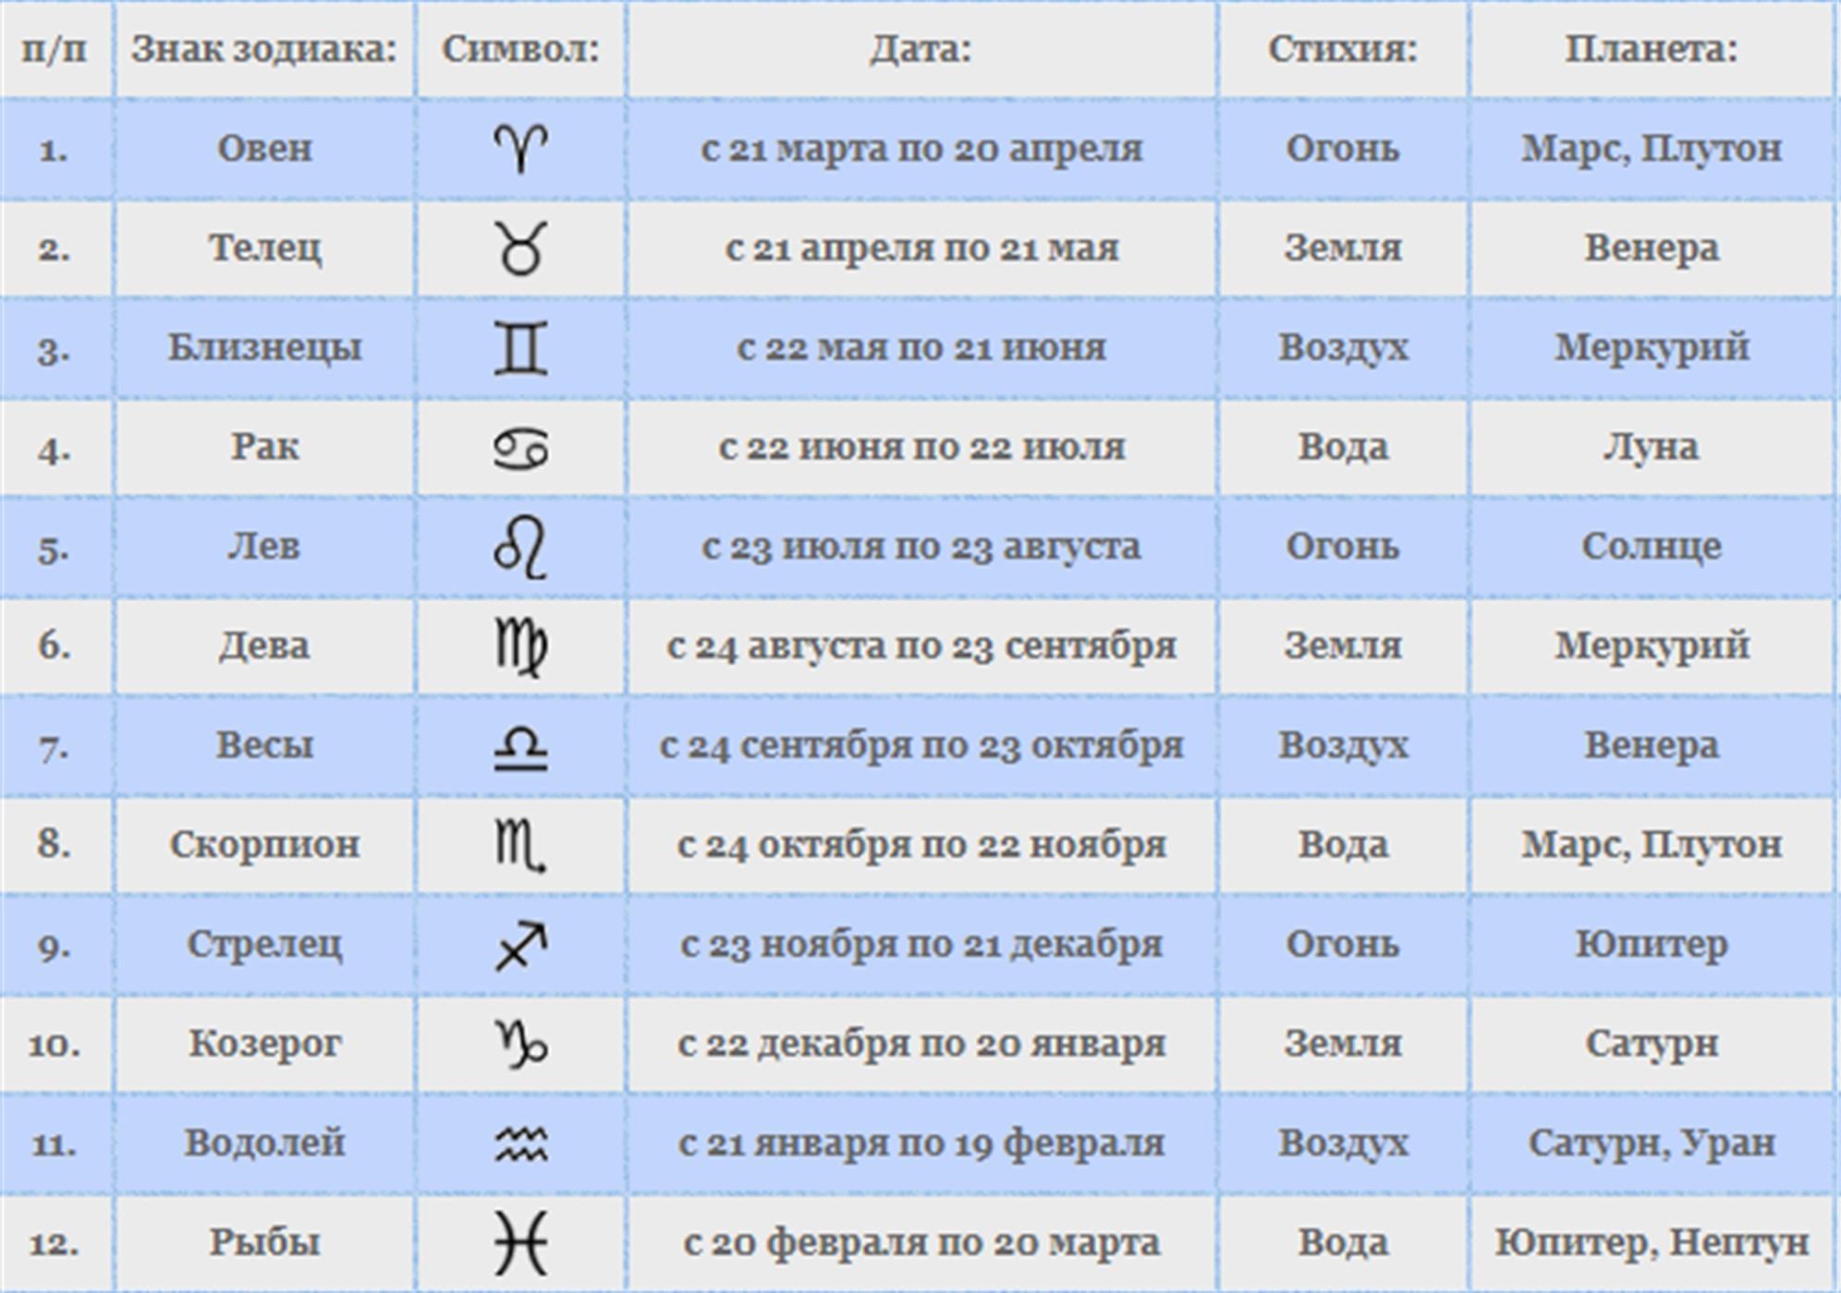The width and height of the screenshot is (1841, 1293).
Task: Click the Aries ram symbol
Action: coord(520,149)
